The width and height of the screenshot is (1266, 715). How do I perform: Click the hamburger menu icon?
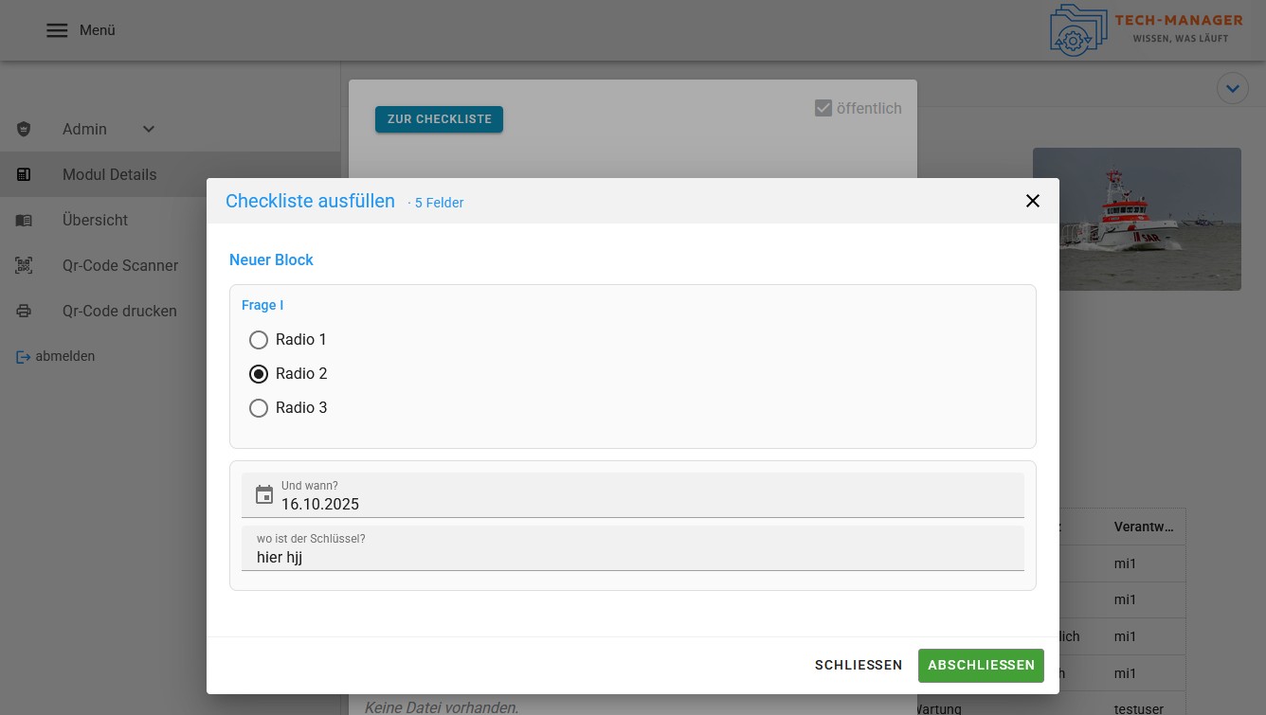[57, 30]
